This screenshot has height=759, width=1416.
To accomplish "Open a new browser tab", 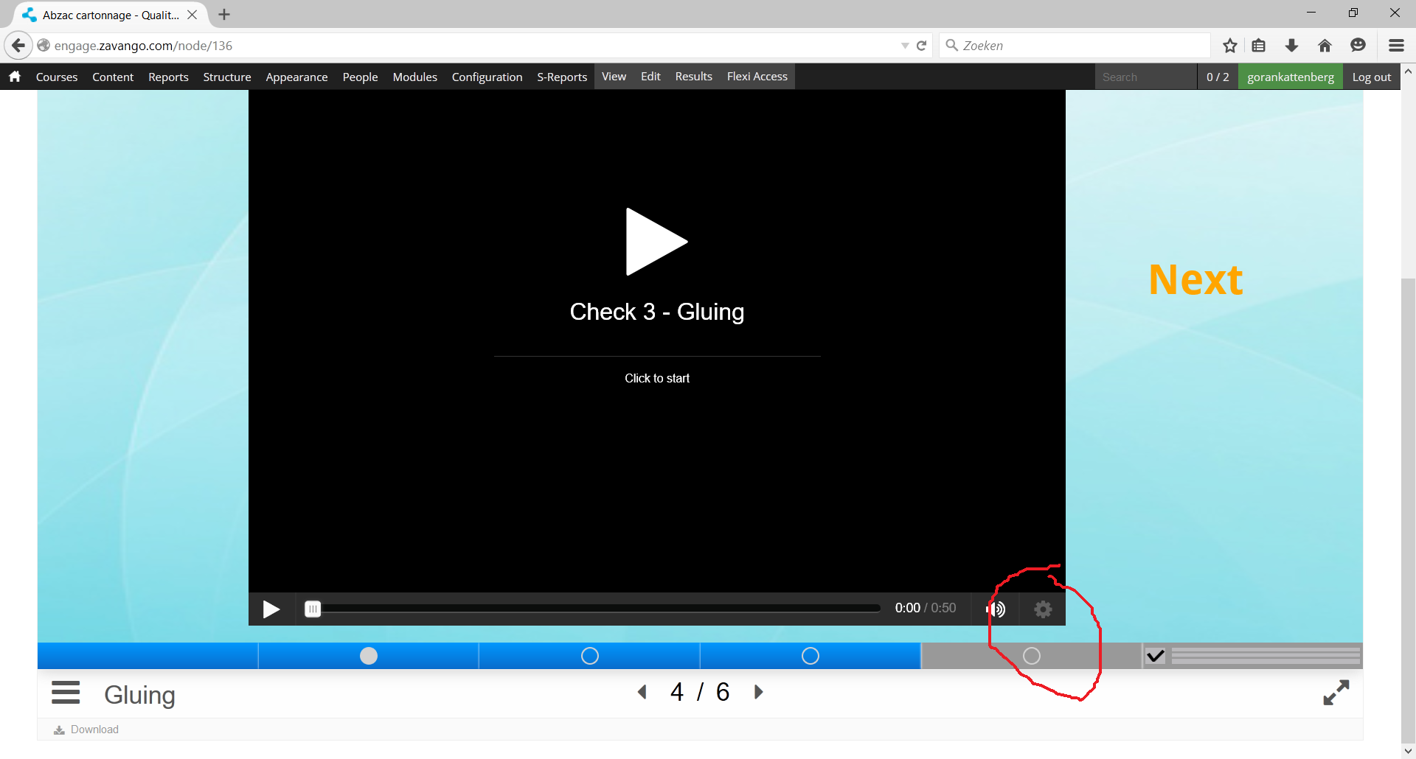I will [x=224, y=15].
